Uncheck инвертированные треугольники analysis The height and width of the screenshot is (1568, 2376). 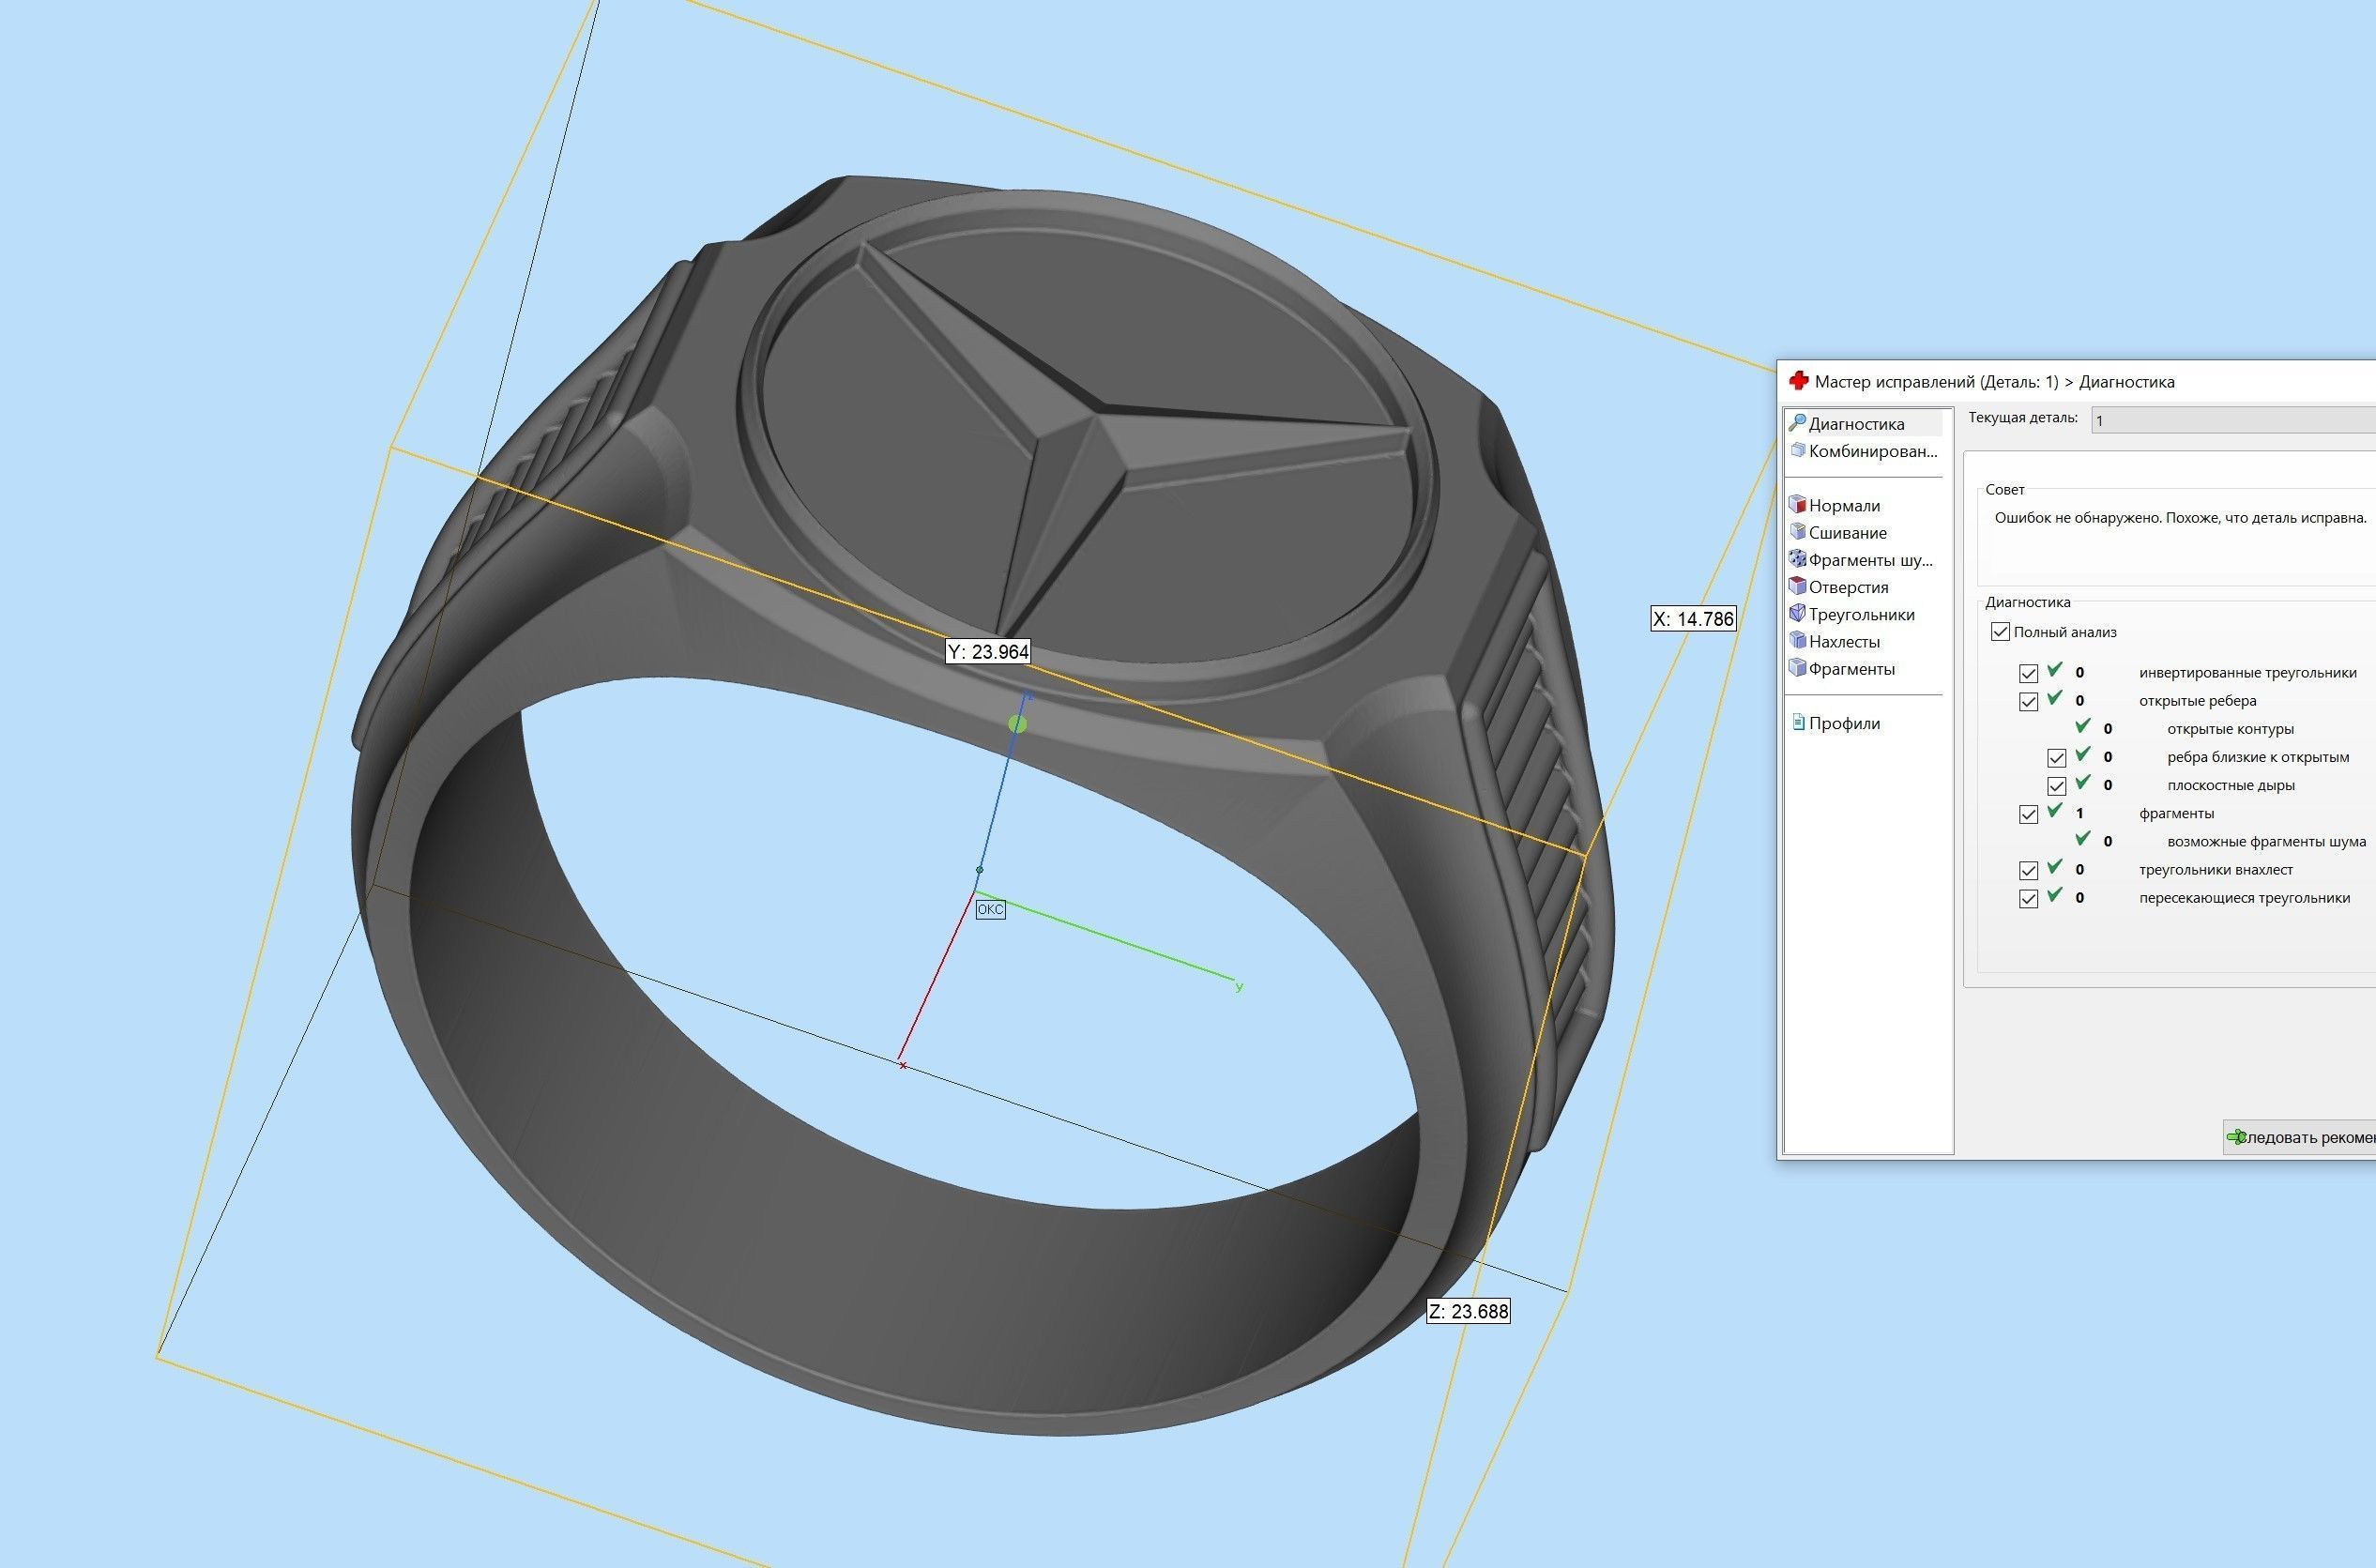pyautogui.click(x=2028, y=673)
